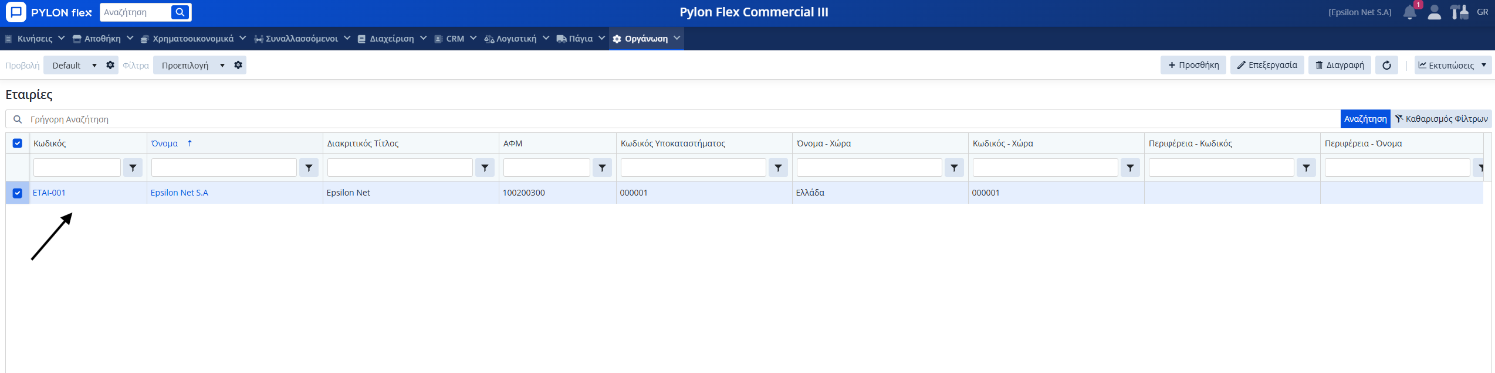Expand the Συναλλασσόμενοι menu
The image size is (1495, 373).
click(x=302, y=39)
